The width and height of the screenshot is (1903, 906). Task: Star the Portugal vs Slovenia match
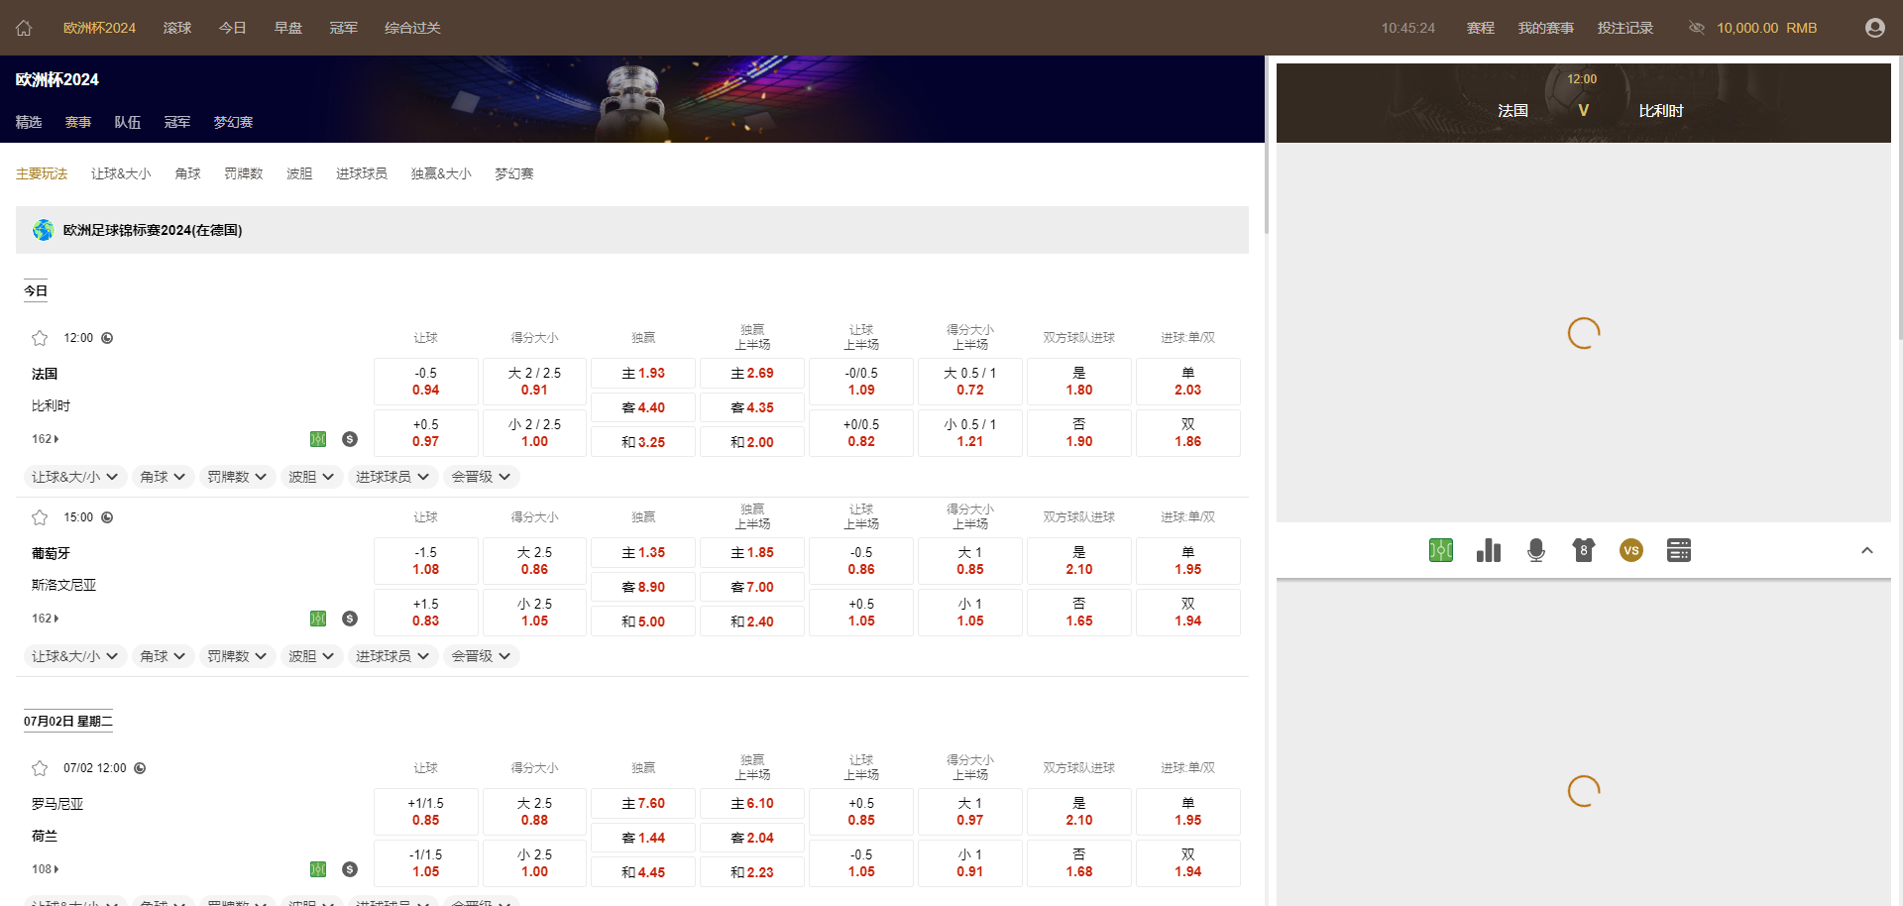coord(40,517)
